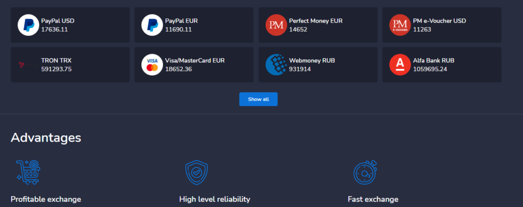Click the TRON TRX logo icon
Screen dimensions: 523x207
(x=29, y=65)
